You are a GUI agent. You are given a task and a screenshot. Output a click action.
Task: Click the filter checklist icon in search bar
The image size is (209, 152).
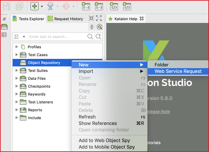[x=16, y=37]
